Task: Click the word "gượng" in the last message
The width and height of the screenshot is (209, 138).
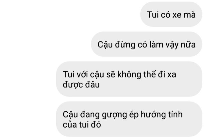Action: click(114, 115)
